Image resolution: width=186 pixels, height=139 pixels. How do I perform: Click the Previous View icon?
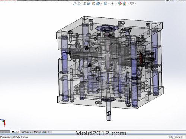pos(84,3)
